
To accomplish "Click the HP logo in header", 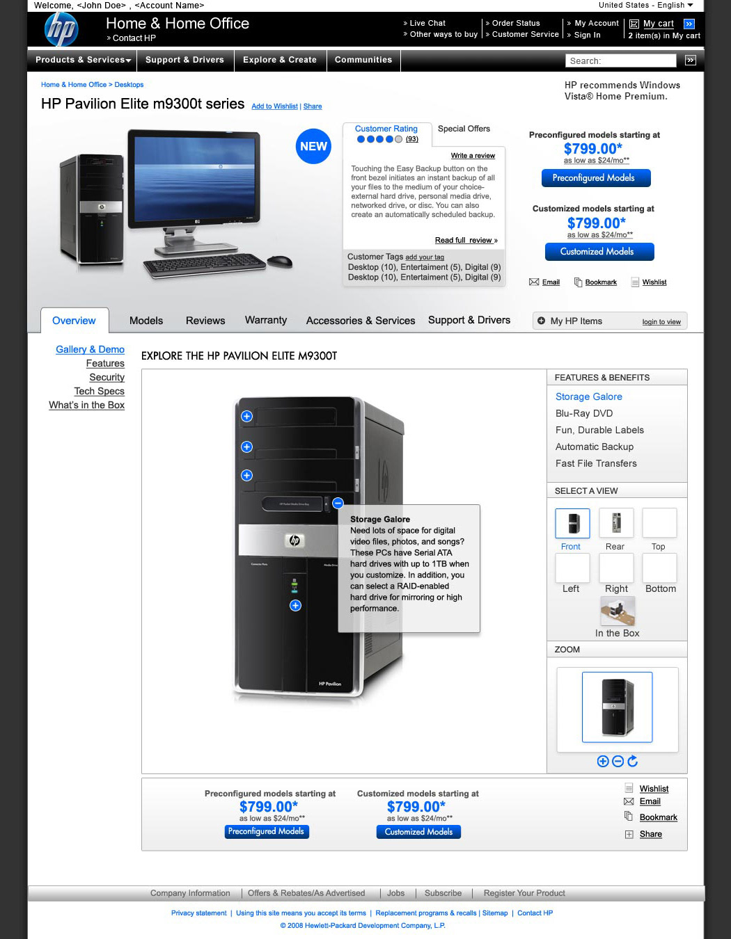I will [x=61, y=30].
